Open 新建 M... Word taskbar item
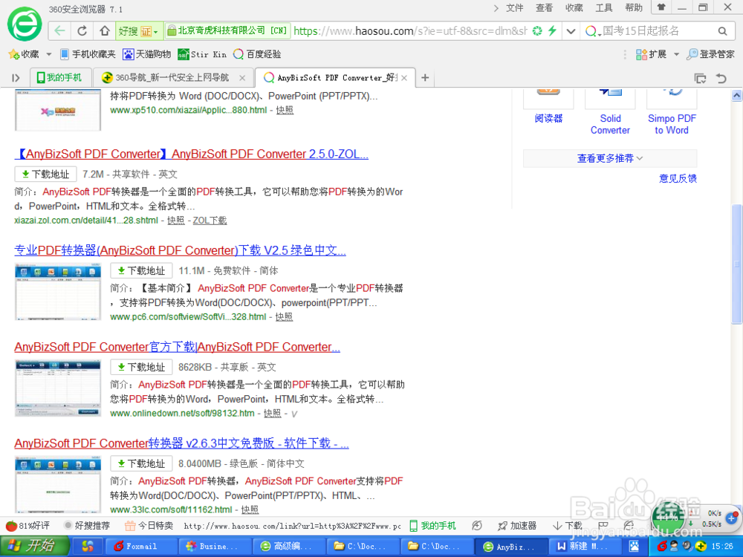Screen dimensions: 743x557 pos(584,546)
